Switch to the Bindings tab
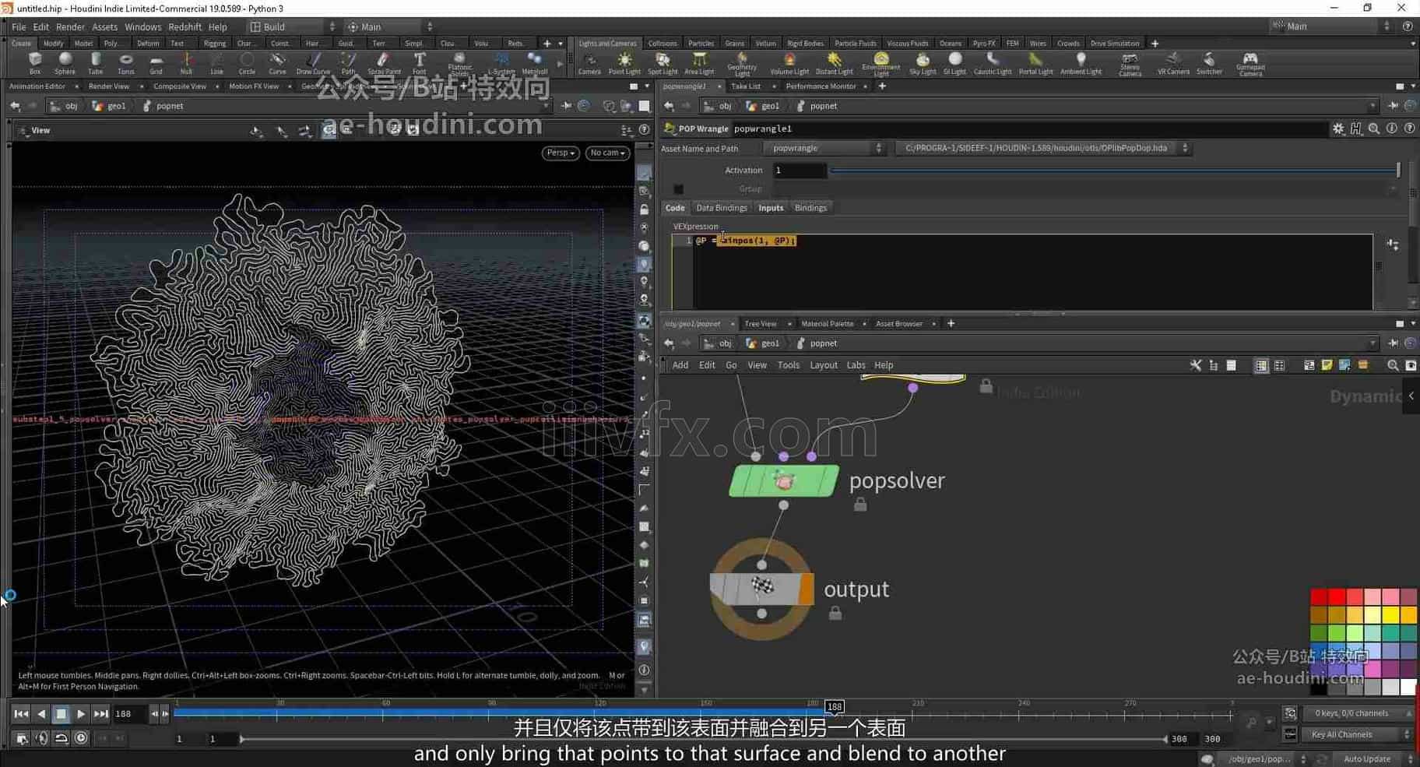 pos(810,208)
